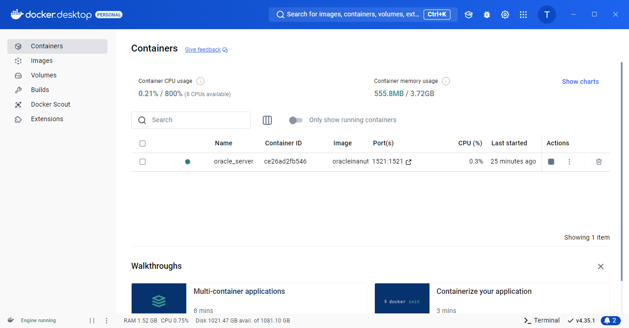This screenshot has width=629, height=328.
Task: Click the Give feedback link
Action: pyautogui.click(x=203, y=50)
